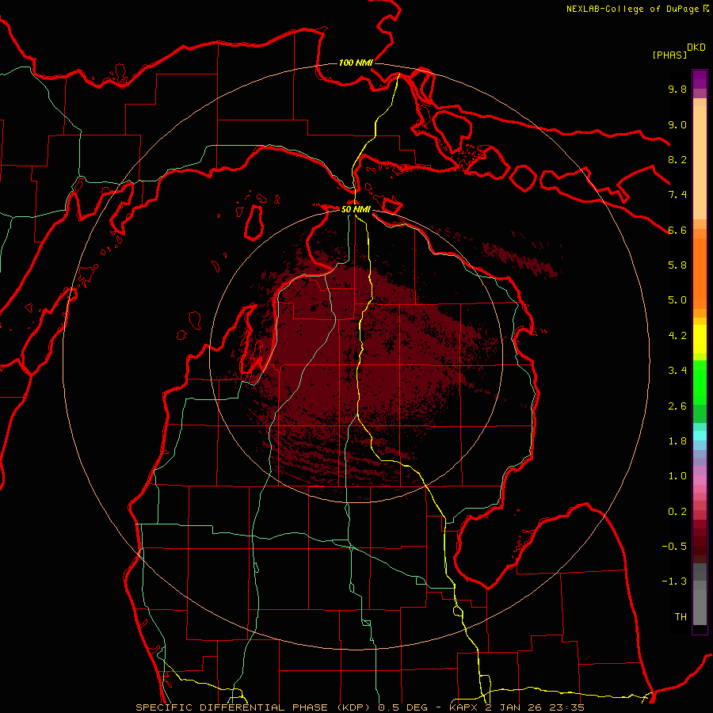The height and width of the screenshot is (713, 713).
Task: Click the 6.6 value on the color scale
Action: pyautogui.click(x=677, y=230)
